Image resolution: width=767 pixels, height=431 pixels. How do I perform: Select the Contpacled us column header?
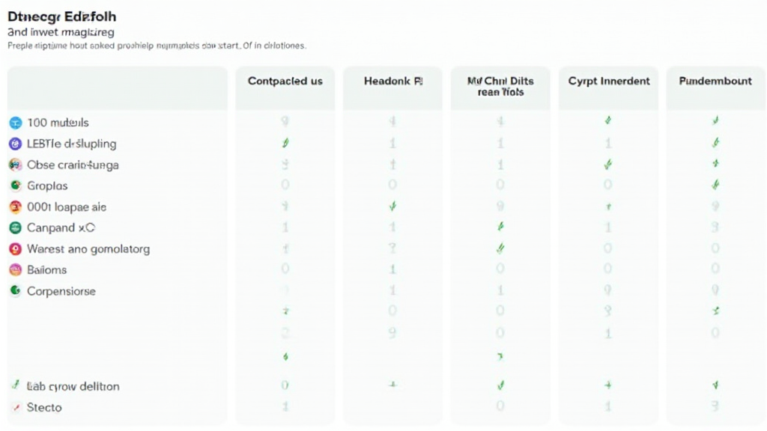285,81
